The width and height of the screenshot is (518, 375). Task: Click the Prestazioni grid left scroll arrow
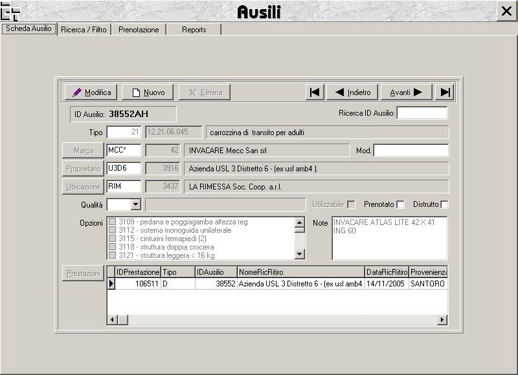click(x=112, y=319)
